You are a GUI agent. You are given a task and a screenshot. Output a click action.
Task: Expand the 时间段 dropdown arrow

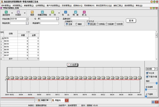click(25, 13)
